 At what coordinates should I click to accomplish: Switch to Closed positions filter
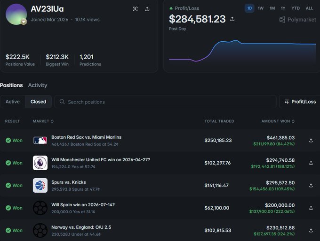(x=38, y=102)
